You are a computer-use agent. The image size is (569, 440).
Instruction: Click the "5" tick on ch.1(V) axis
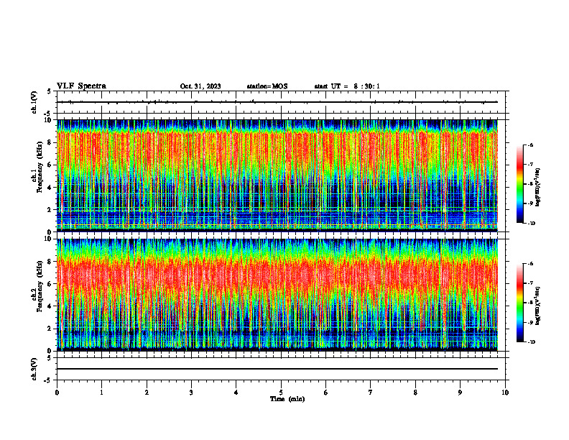coord(50,91)
